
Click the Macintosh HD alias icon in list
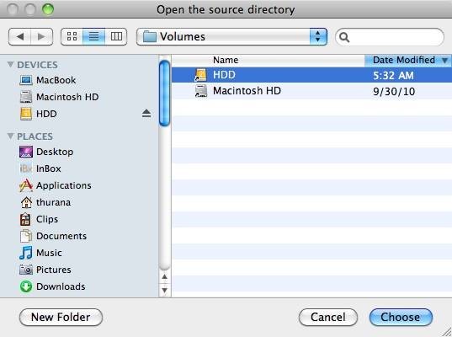click(x=200, y=91)
